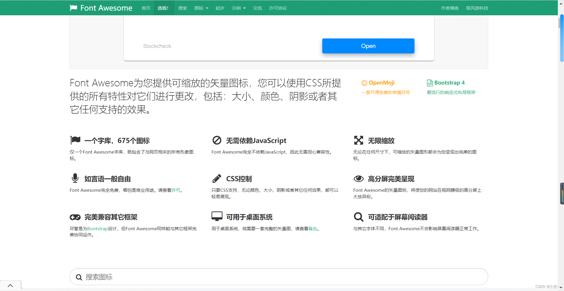Click the flag icon beside 一个字库，675个图标
Screen dimensions: 564x291
point(75,140)
